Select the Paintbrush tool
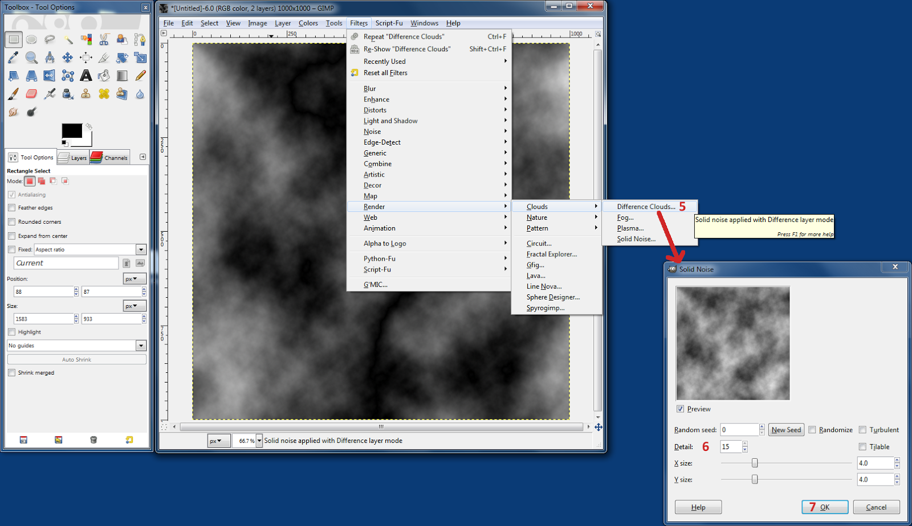 tap(13, 93)
